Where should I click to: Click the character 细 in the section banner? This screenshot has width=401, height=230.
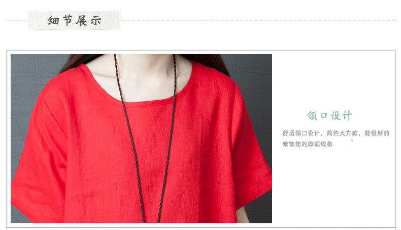53,20
